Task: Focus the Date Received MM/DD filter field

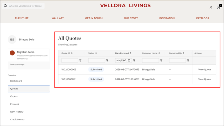Action: click(123, 61)
